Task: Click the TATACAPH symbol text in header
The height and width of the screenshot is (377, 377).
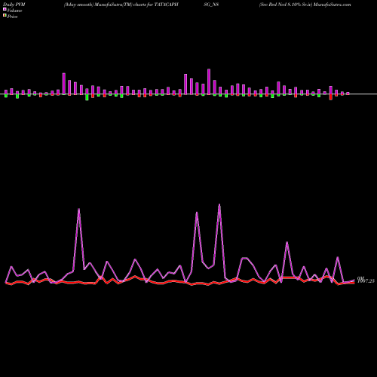Action: (167, 5)
